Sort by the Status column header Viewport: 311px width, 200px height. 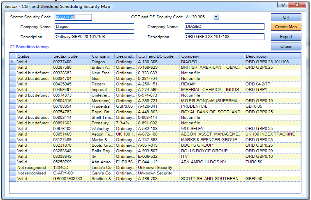(x=34, y=56)
